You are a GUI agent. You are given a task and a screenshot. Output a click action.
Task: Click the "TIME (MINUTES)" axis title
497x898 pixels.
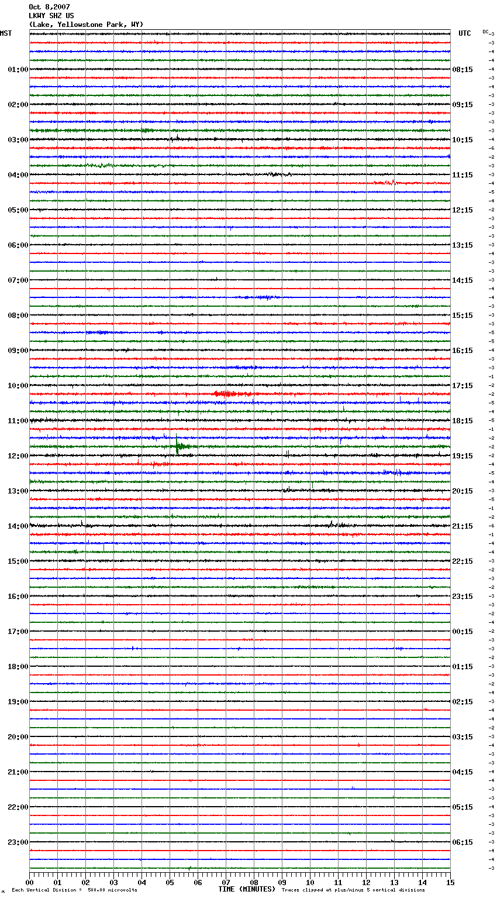coord(247,889)
